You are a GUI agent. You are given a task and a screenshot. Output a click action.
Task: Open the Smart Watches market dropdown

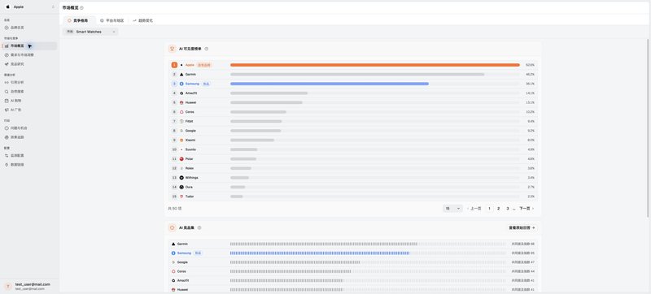pyautogui.click(x=90, y=32)
